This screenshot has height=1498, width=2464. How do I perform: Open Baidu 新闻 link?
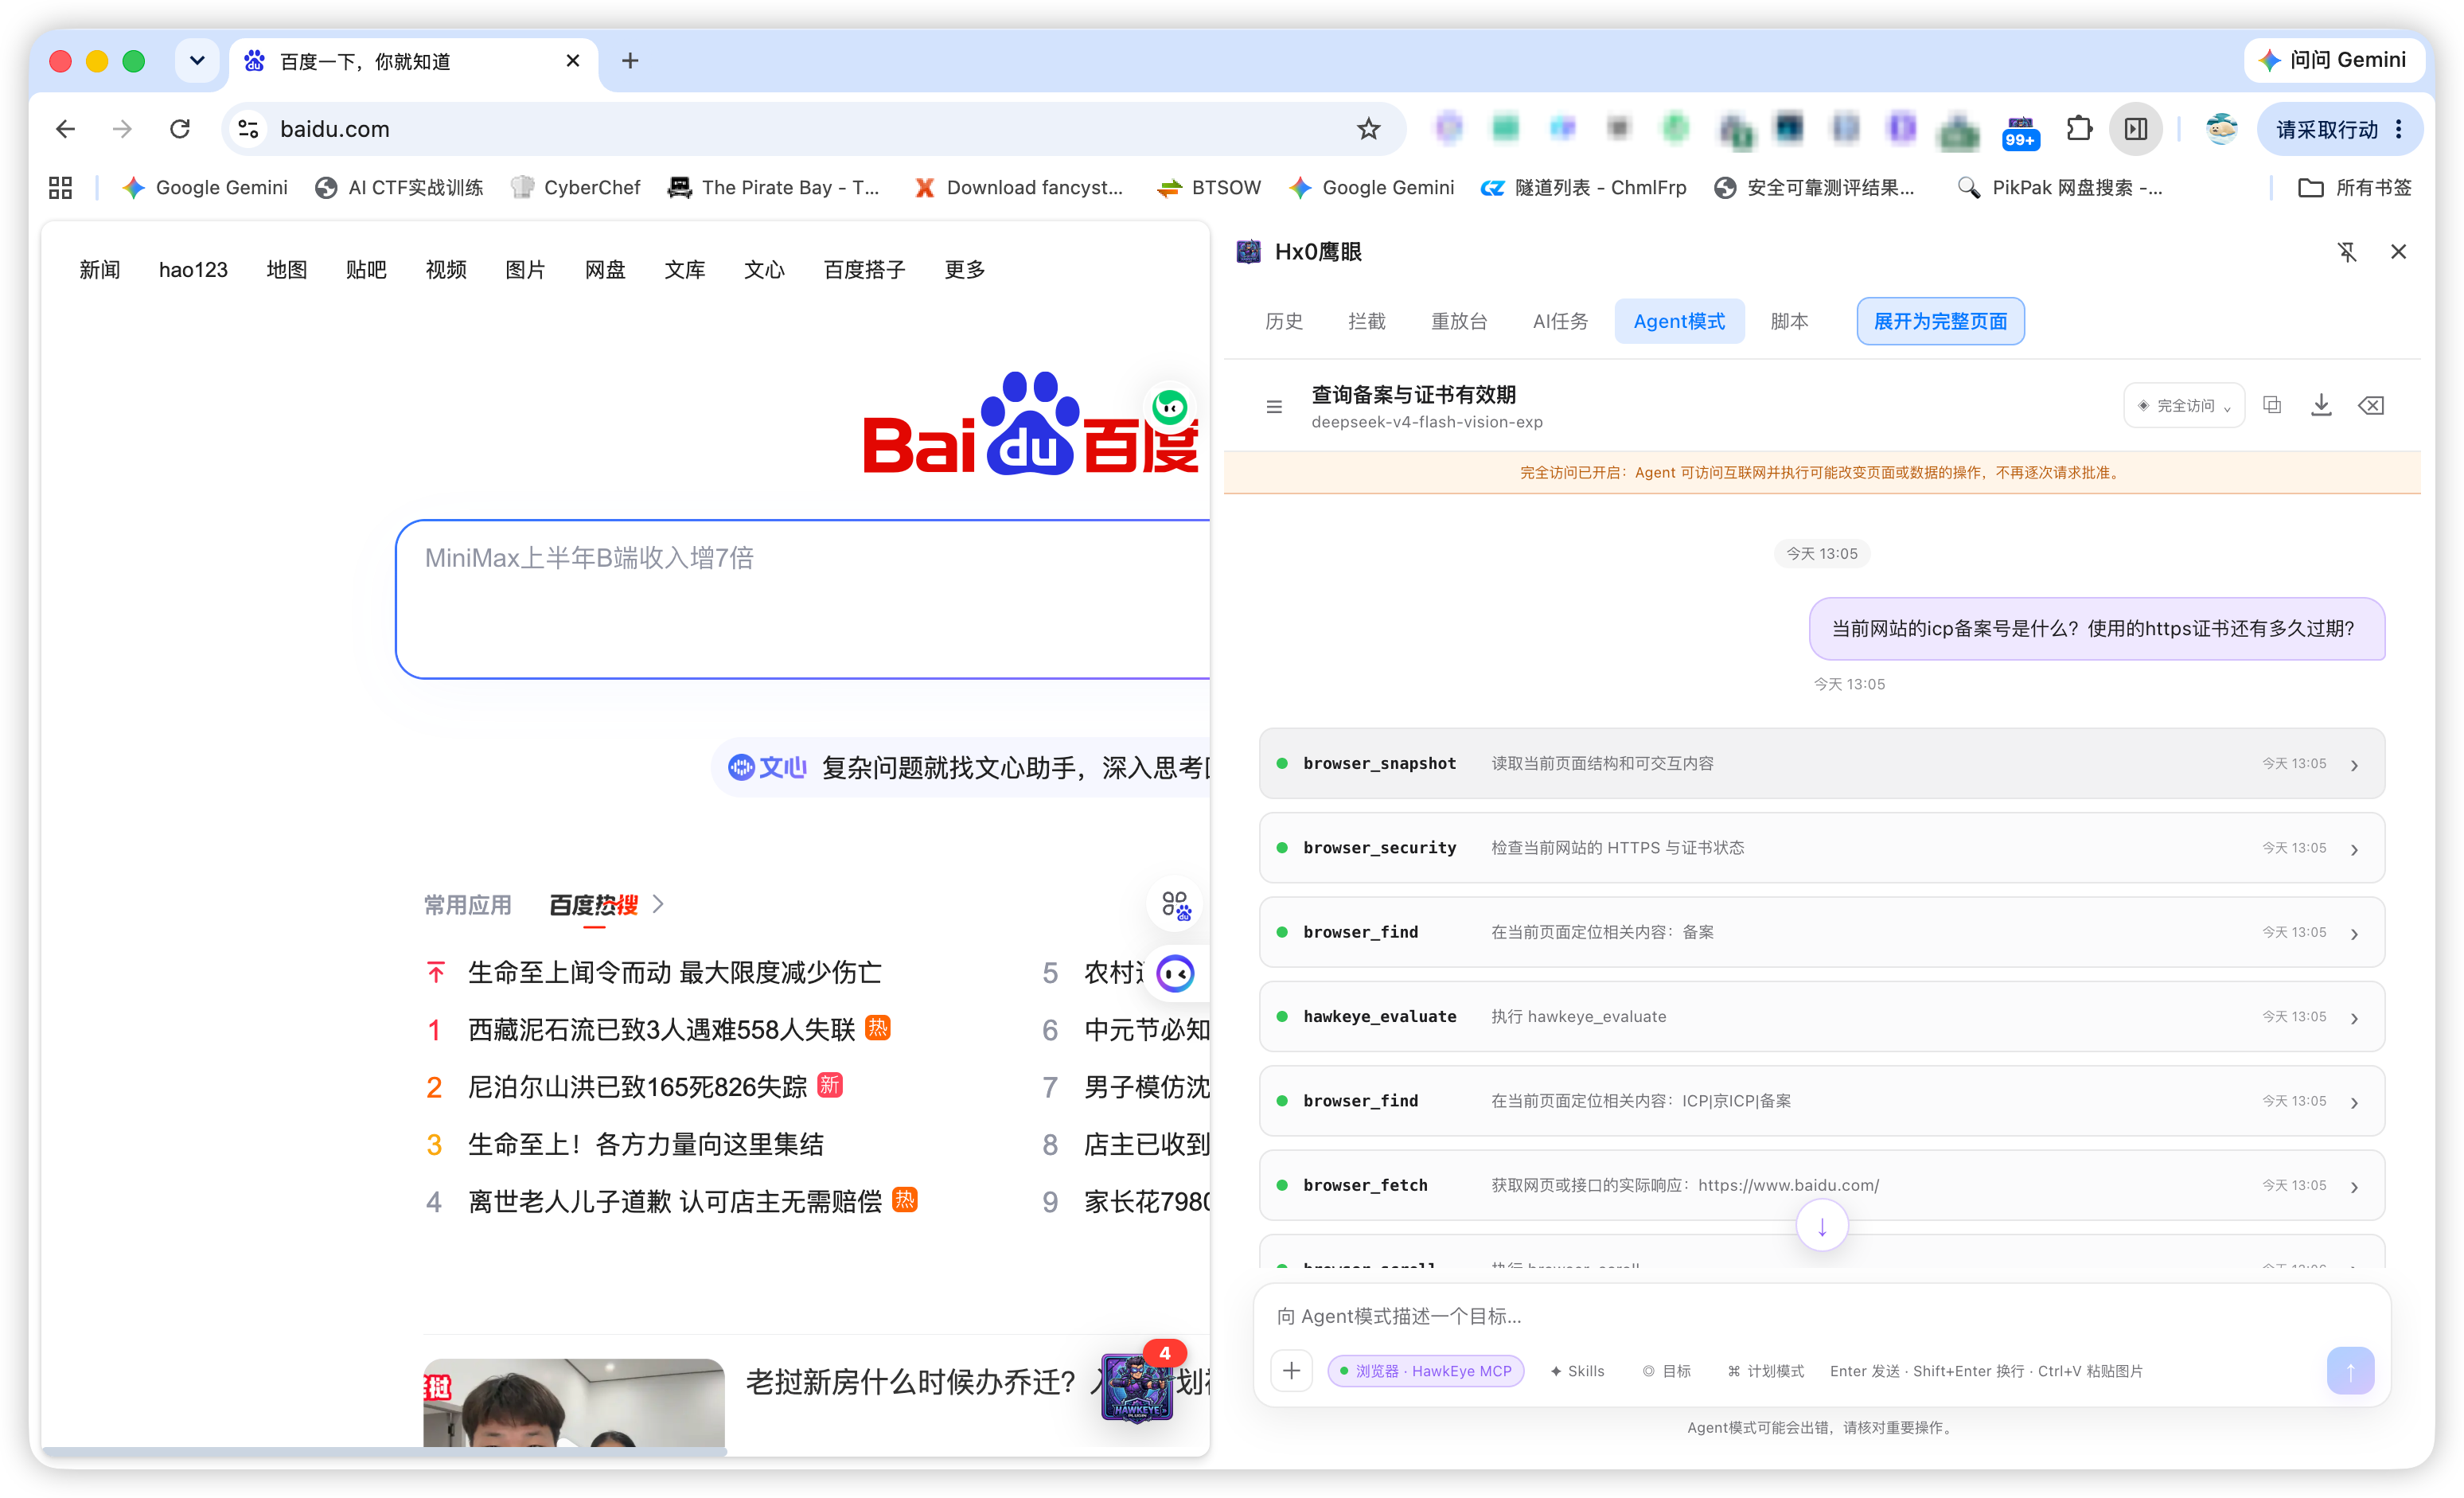(x=99, y=269)
